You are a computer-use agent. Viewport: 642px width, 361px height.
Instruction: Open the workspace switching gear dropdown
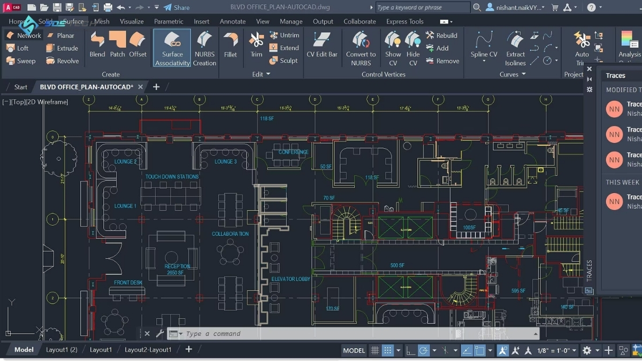tap(590, 350)
